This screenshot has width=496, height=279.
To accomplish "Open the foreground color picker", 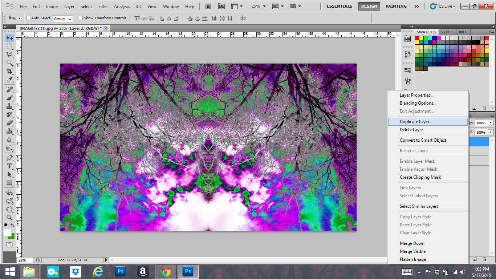I will coord(7,232).
